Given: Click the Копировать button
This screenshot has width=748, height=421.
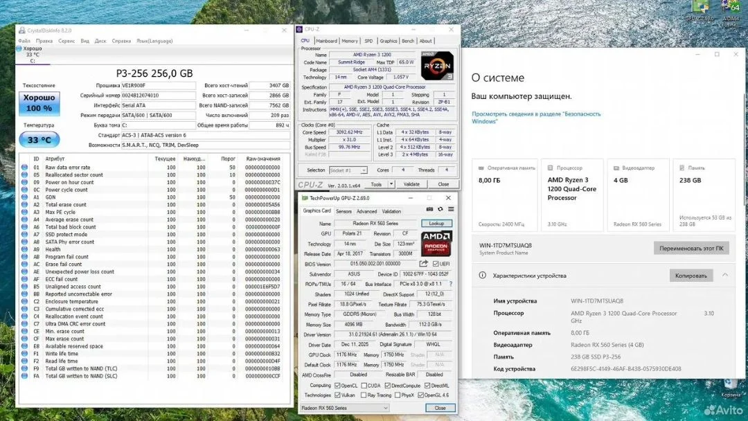Looking at the screenshot, I should pos(691,276).
